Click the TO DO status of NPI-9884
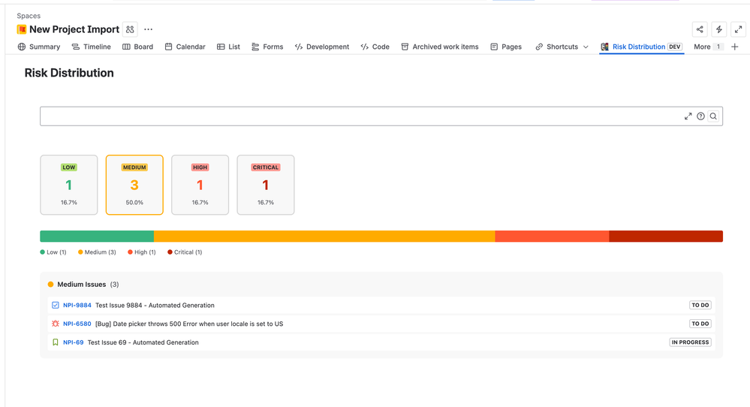This screenshot has height=407, width=750. pos(700,305)
